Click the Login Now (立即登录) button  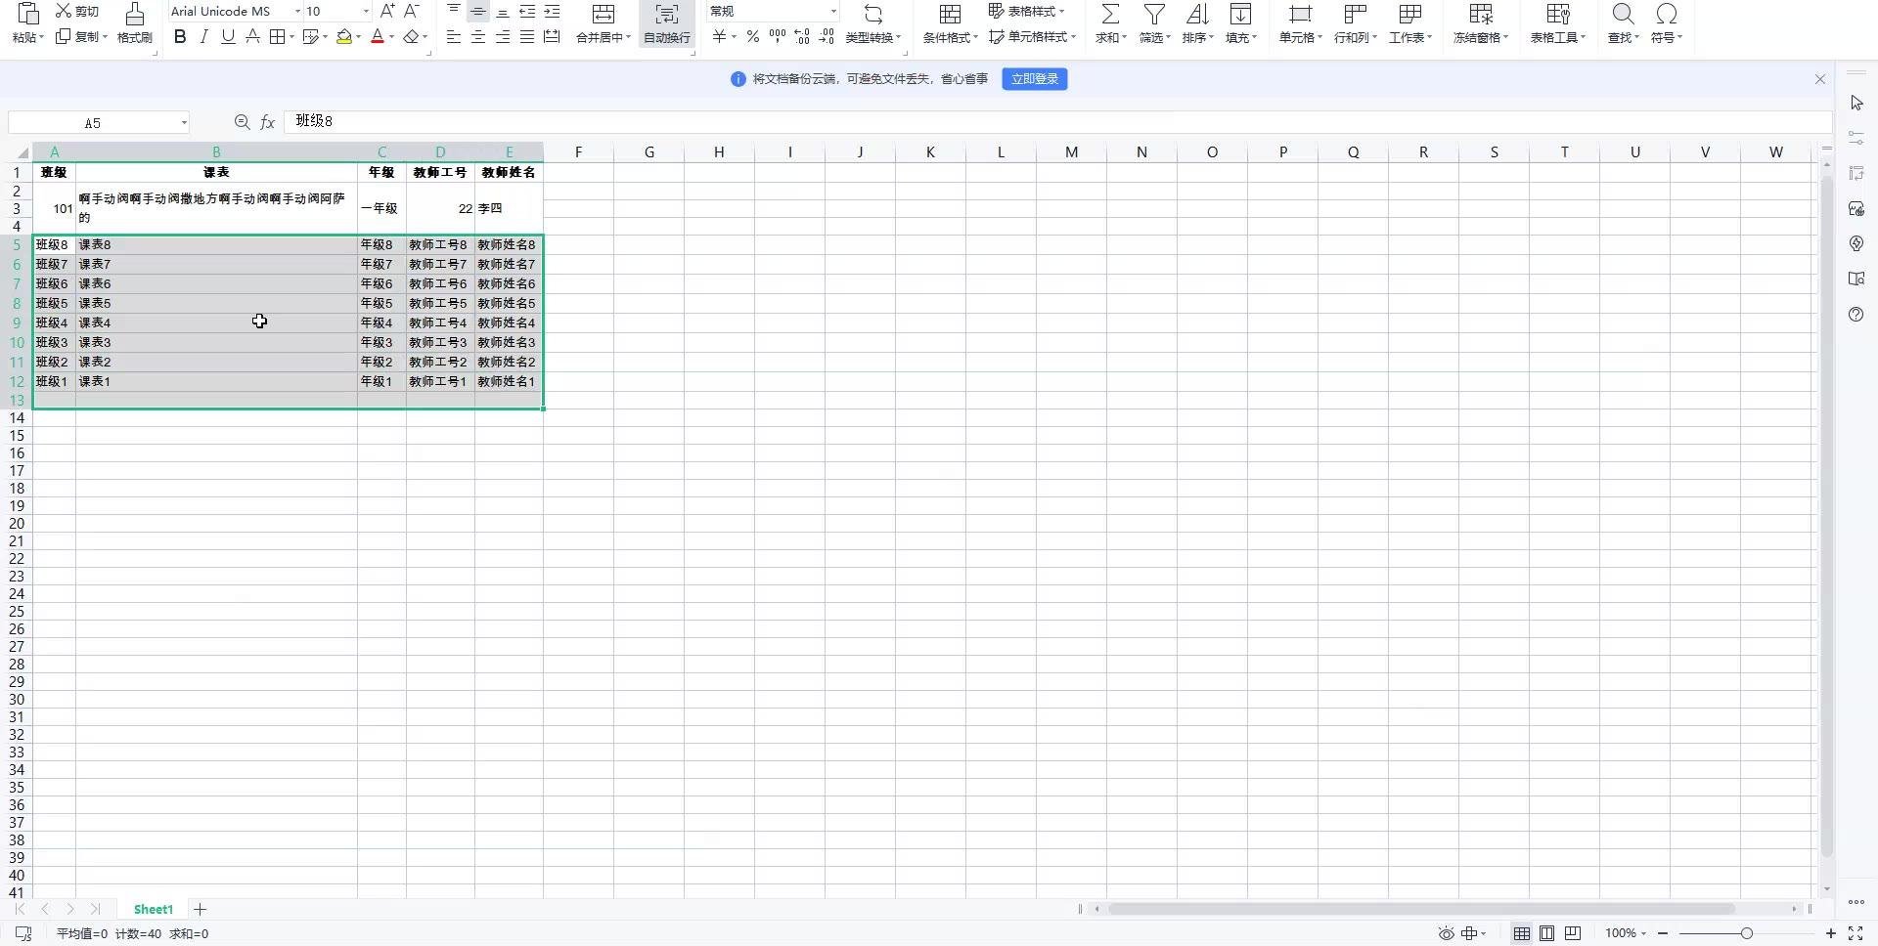click(x=1035, y=79)
